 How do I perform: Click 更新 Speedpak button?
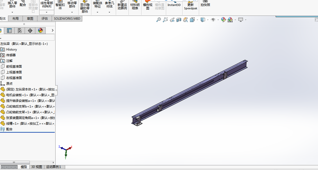pyautogui.click(x=191, y=5)
